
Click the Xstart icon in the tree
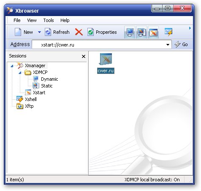tap(28, 93)
